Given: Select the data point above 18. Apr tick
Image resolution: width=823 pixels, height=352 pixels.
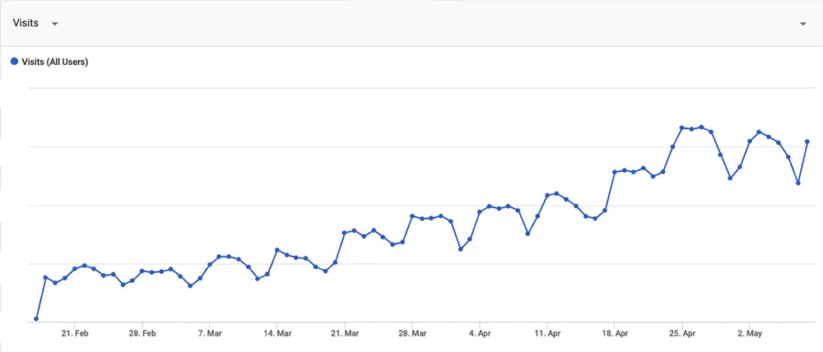Looking at the screenshot, I should pos(615,172).
